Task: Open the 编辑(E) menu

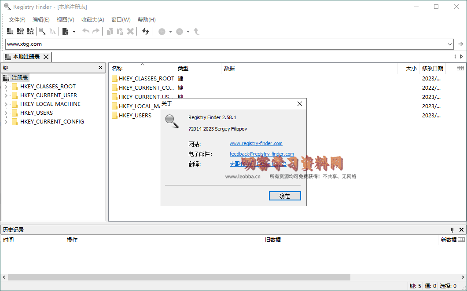Action: [x=41, y=20]
